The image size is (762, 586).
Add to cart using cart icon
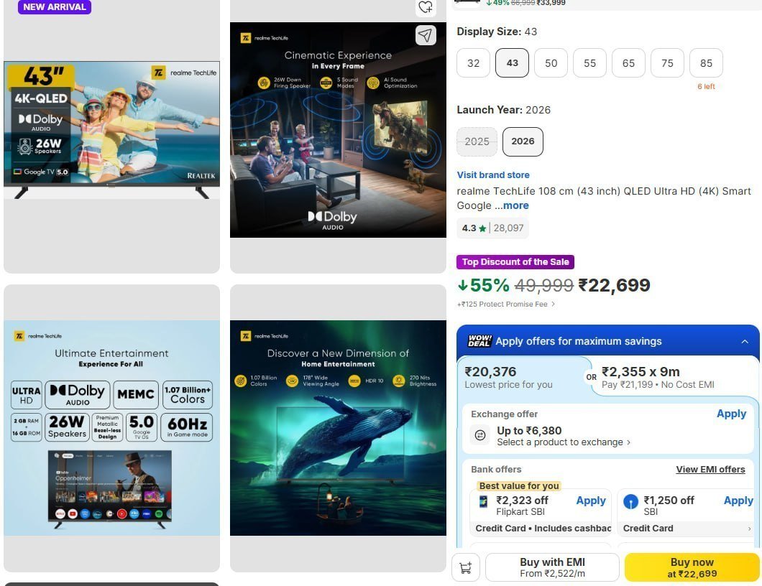tap(466, 567)
